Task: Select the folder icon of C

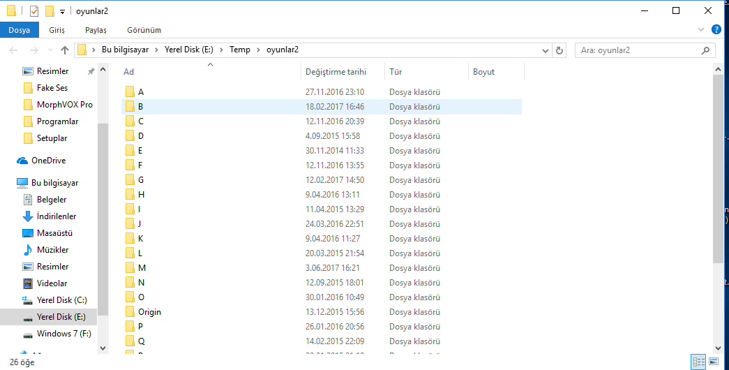Action: click(x=130, y=121)
